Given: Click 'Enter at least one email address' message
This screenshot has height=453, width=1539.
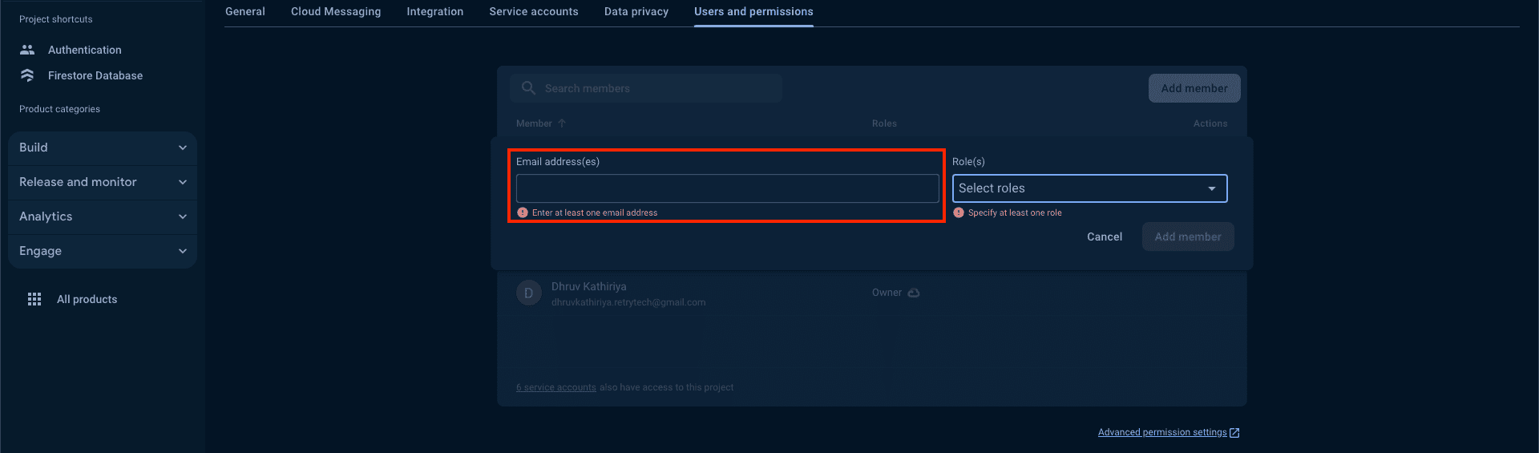Looking at the screenshot, I should coord(595,212).
